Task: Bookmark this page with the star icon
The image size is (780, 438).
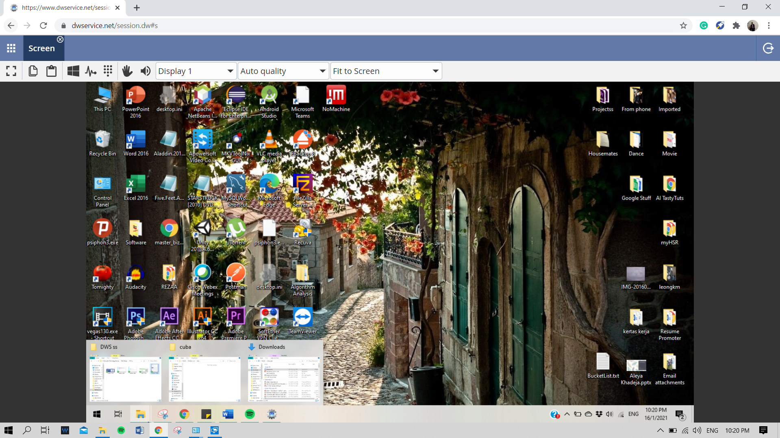Action: (683, 26)
